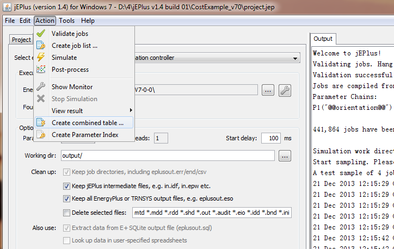Image resolution: width=394 pixels, height=249 pixels.
Task: Click the lightning bolt icon beside Simulate
Action: click(41, 57)
